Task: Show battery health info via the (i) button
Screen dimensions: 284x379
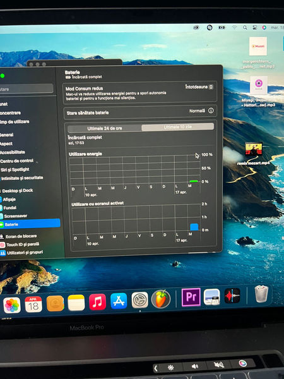Action: pos(211,111)
